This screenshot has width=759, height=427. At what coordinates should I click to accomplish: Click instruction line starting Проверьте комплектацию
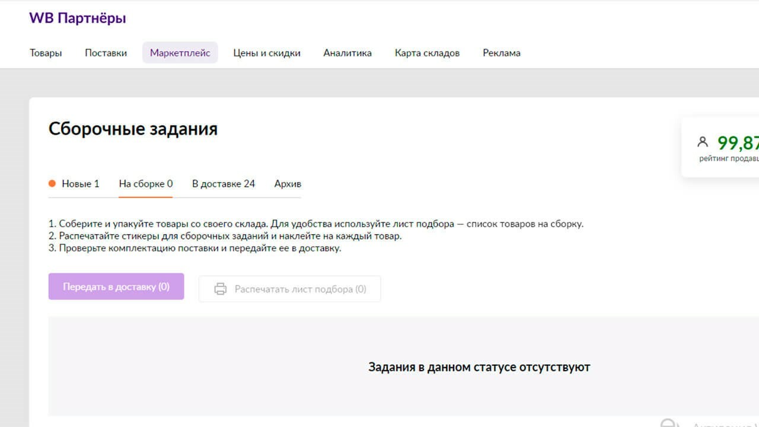click(195, 248)
